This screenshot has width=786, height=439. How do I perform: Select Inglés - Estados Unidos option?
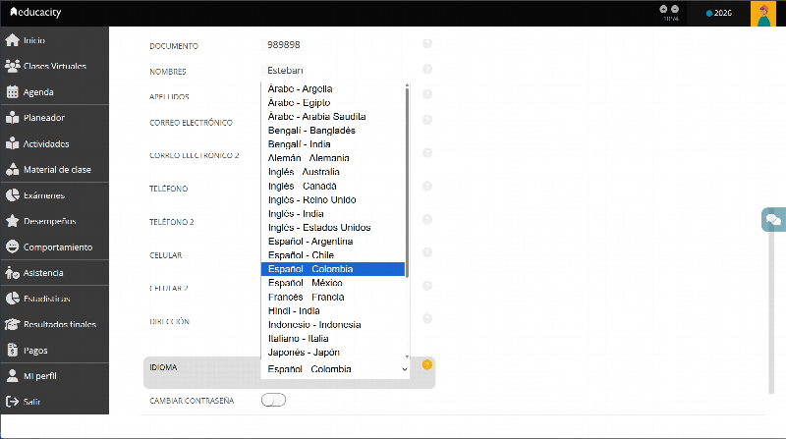click(x=333, y=228)
